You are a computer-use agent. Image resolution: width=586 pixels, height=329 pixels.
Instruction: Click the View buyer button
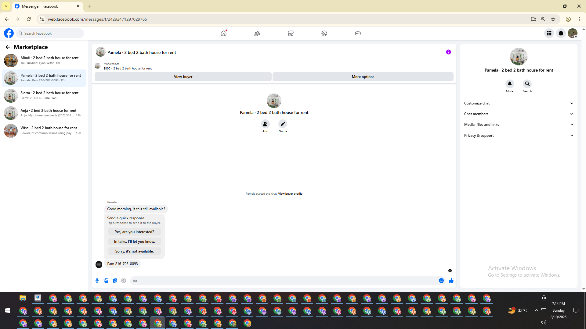(x=183, y=77)
